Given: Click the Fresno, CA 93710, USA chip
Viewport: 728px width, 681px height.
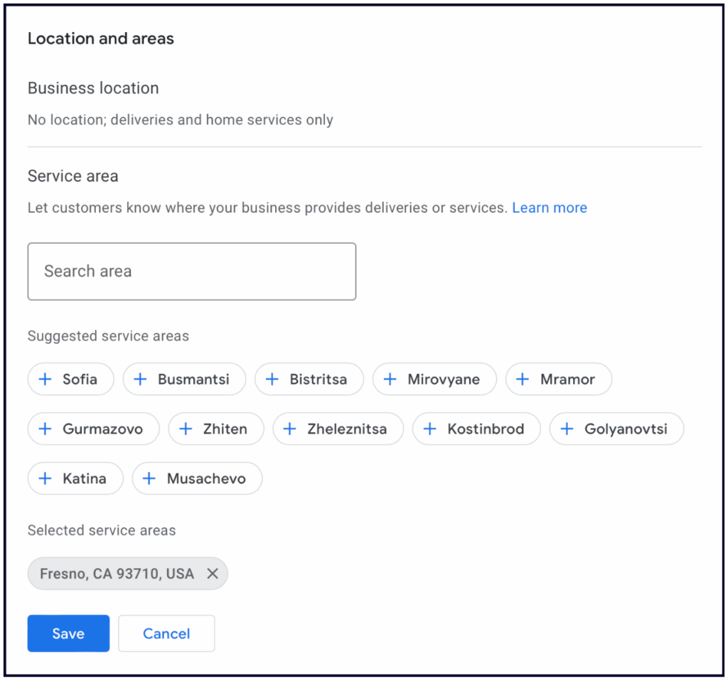Looking at the screenshot, I should coord(117,574).
